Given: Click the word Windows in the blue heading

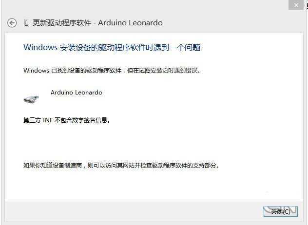Looking at the screenshot, I should point(40,47).
